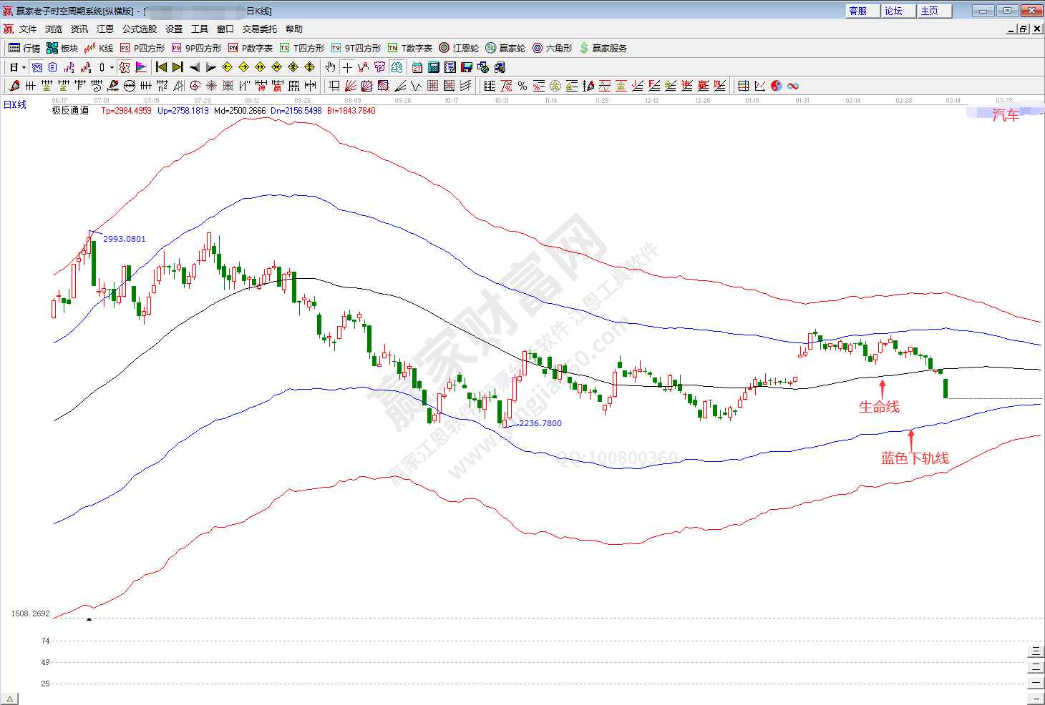Image resolution: width=1045 pixels, height=705 pixels.
Task: Click the 极反通道 indicator name label
Action: 70,110
